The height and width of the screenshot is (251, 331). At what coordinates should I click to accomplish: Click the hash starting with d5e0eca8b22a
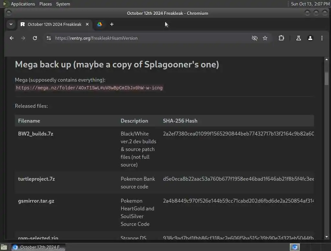[238, 179]
